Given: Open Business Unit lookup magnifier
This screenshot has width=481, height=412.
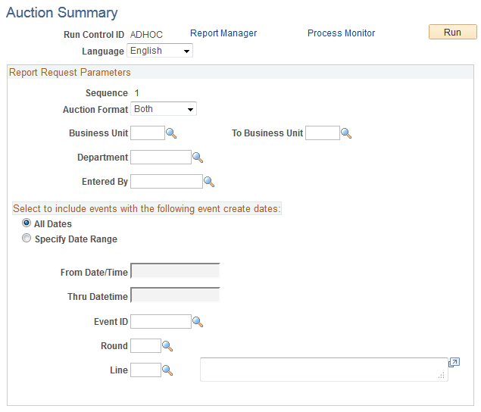Looking at the screenshot, I should click(171, 133).
